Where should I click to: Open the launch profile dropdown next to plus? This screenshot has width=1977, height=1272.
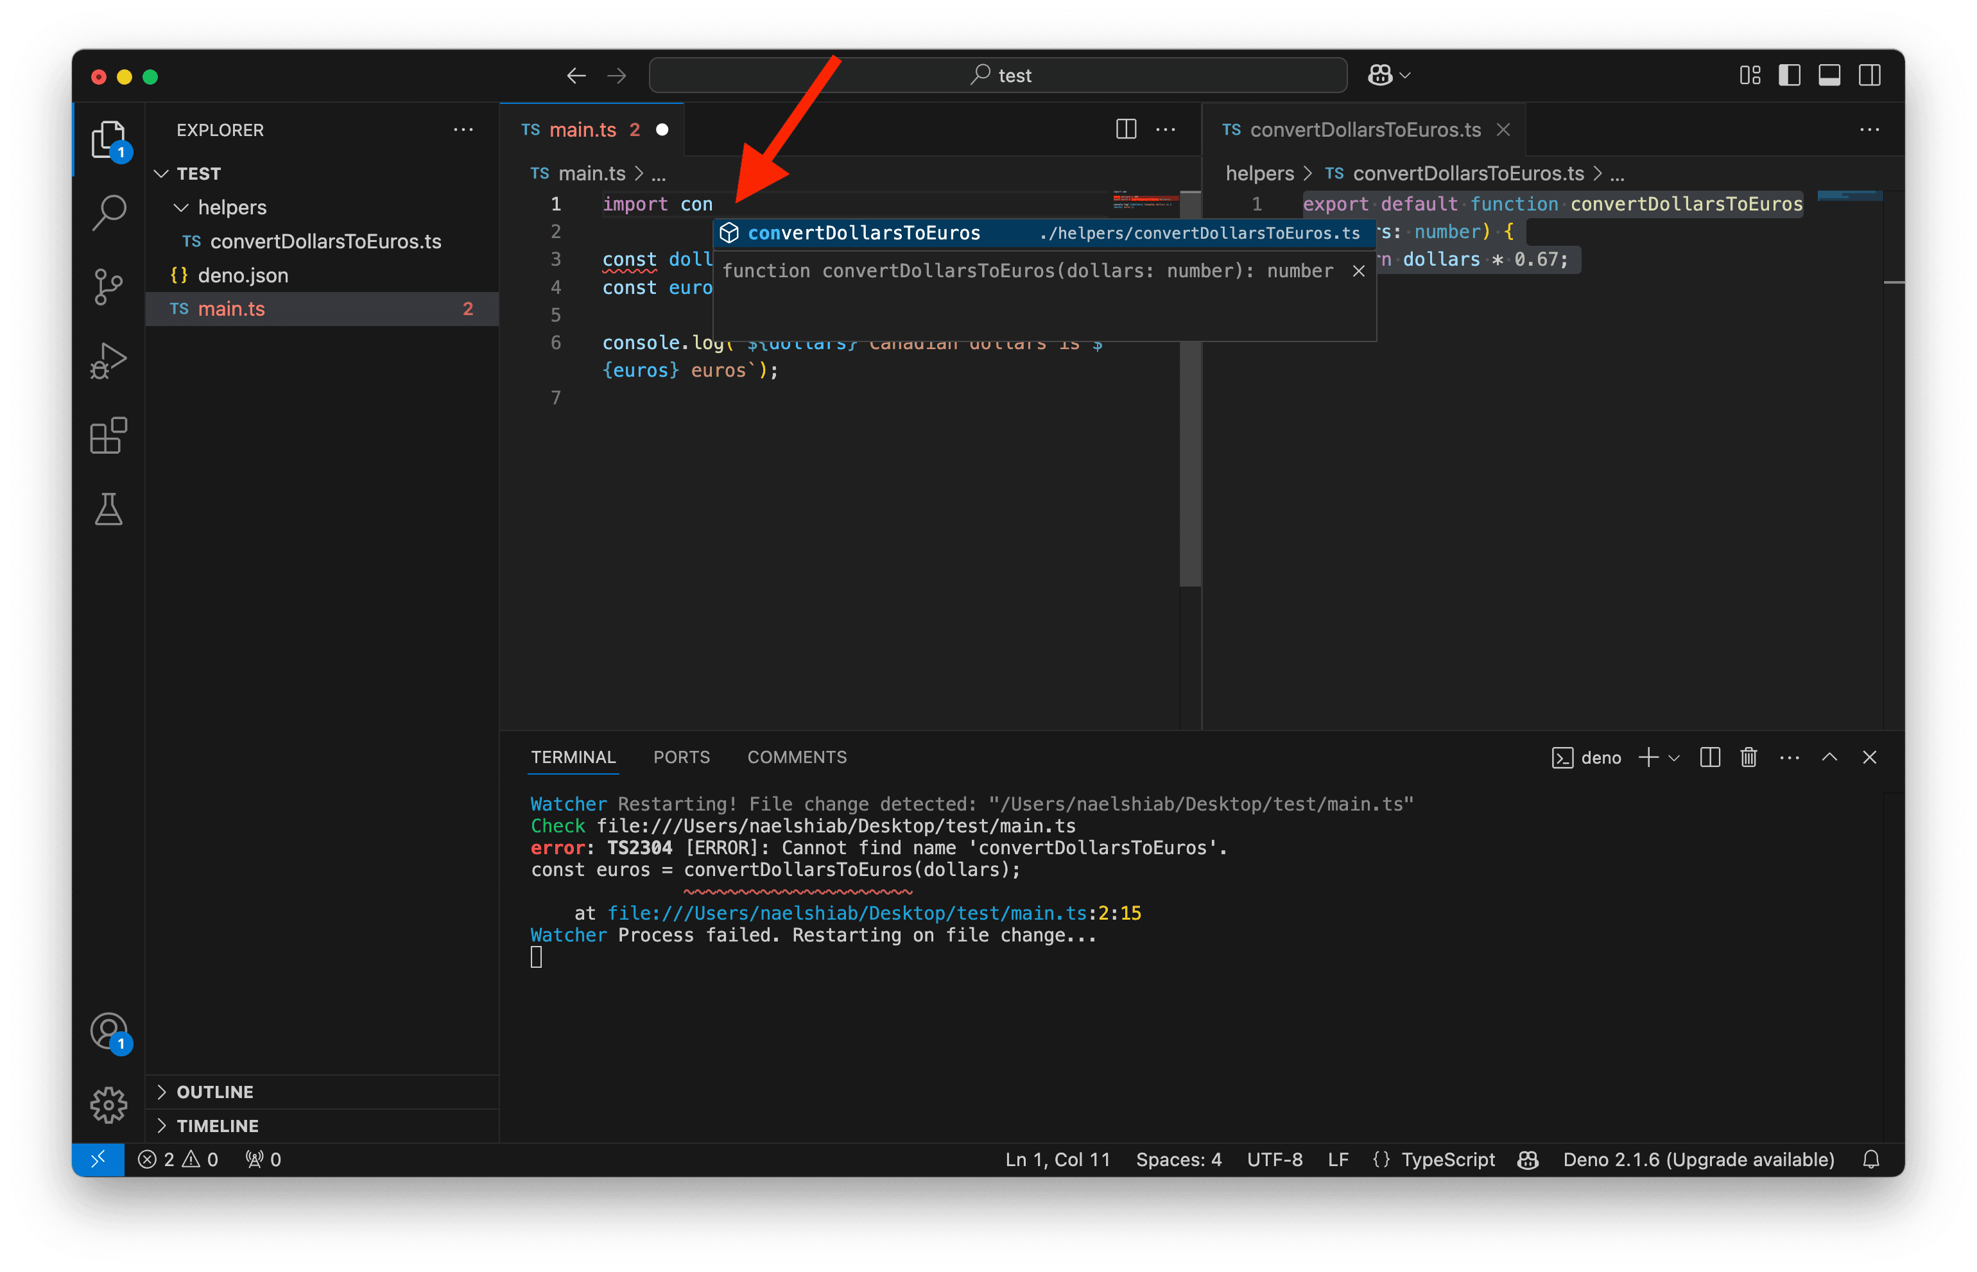tap(1674, 757)
